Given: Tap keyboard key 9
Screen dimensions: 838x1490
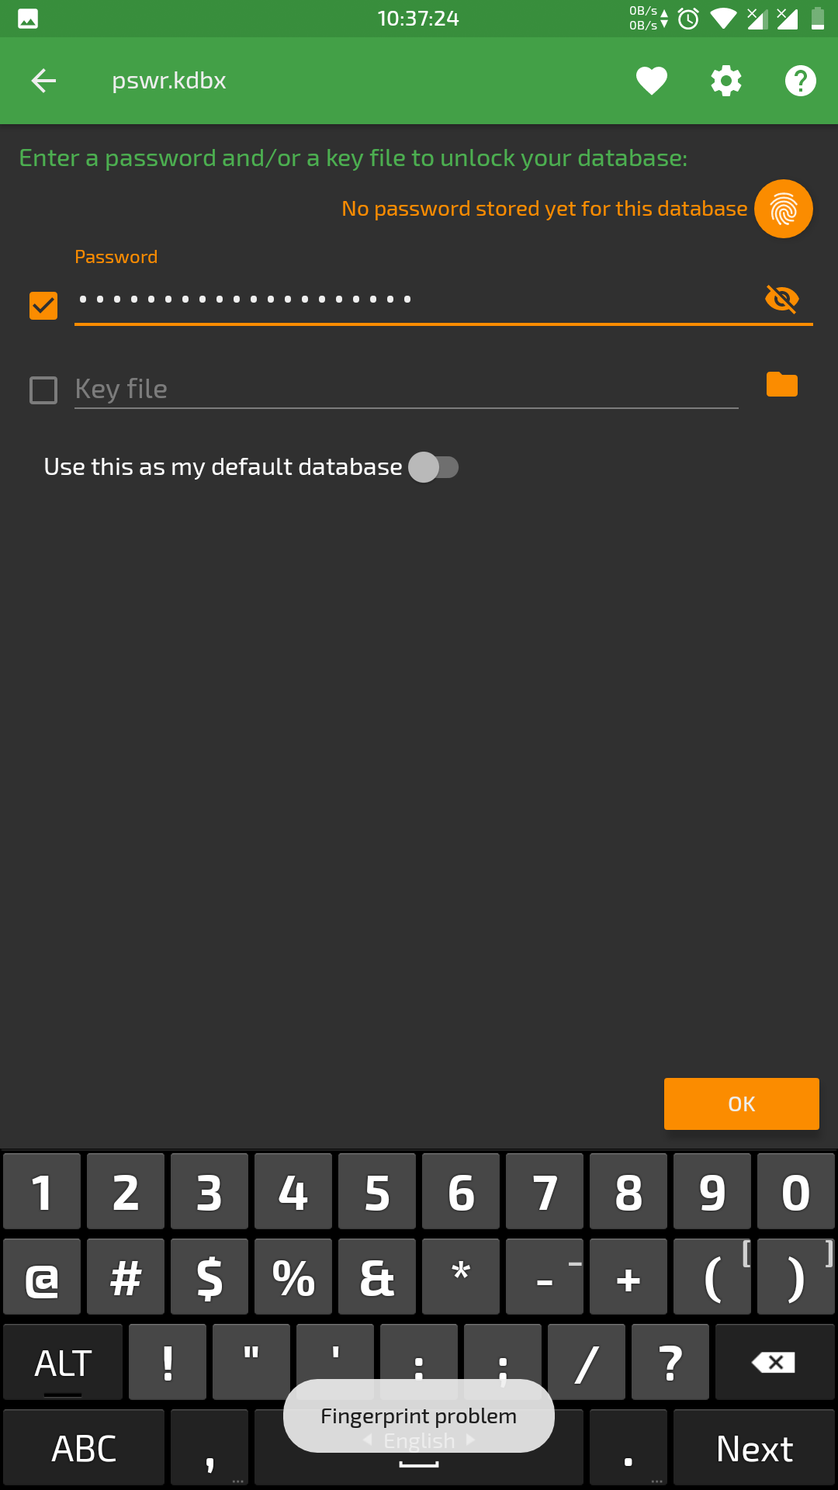Looking at the screenshot, I should pyautogui.click(x=712, y=1191).
